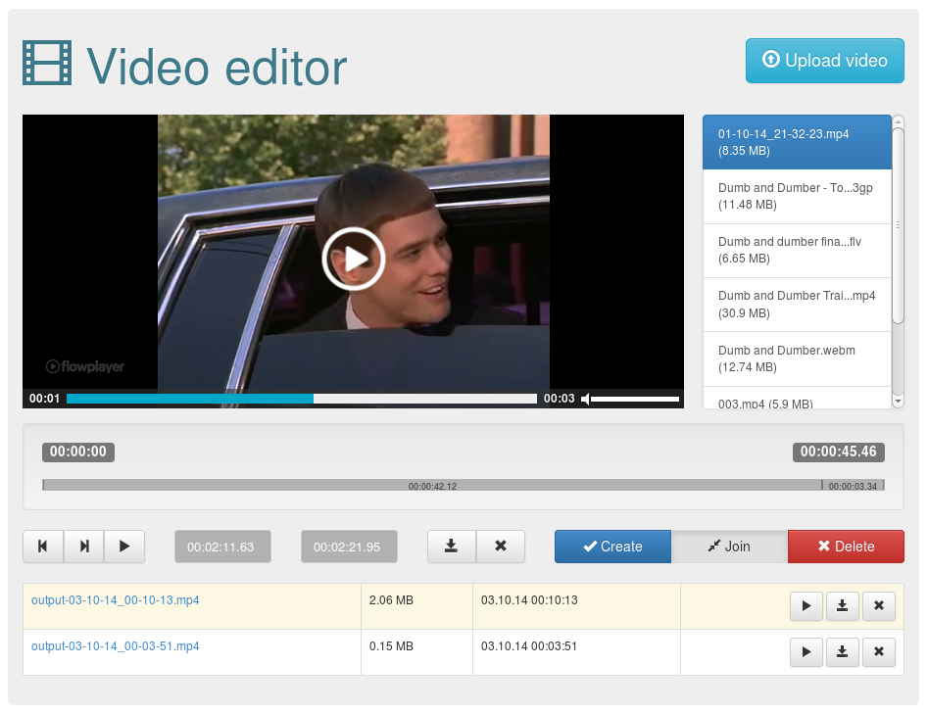
Task: Select the 003.mp4 list entry
Action: [x=797, y=398]
